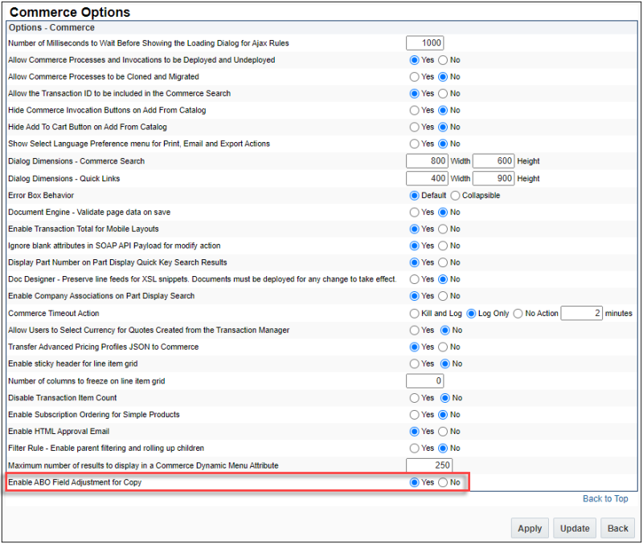Select No for Allow Transaction ID in Commerce Search

pyautogui.click(x=444, y=93)
